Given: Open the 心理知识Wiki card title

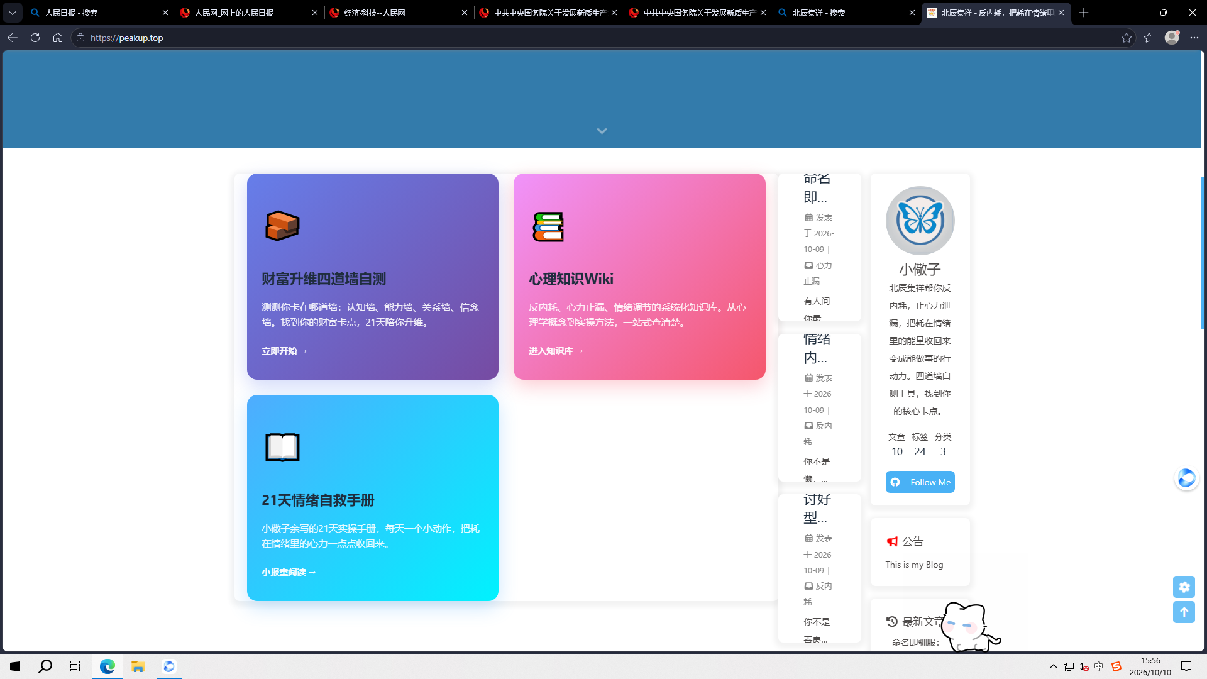Looking at the screenshot, I should (571, 279).
